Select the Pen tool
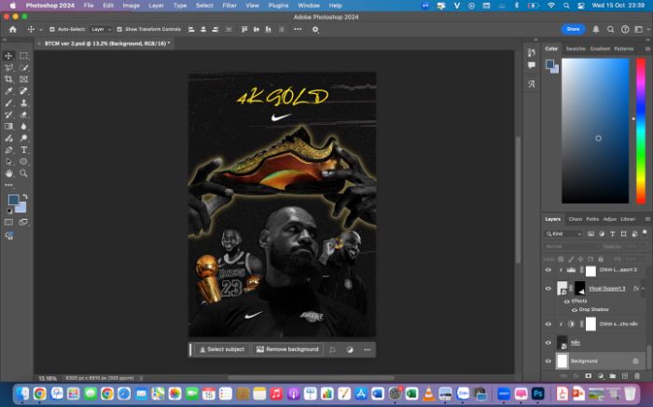Screen dimensions: 653x407 [x=8, y=150]
